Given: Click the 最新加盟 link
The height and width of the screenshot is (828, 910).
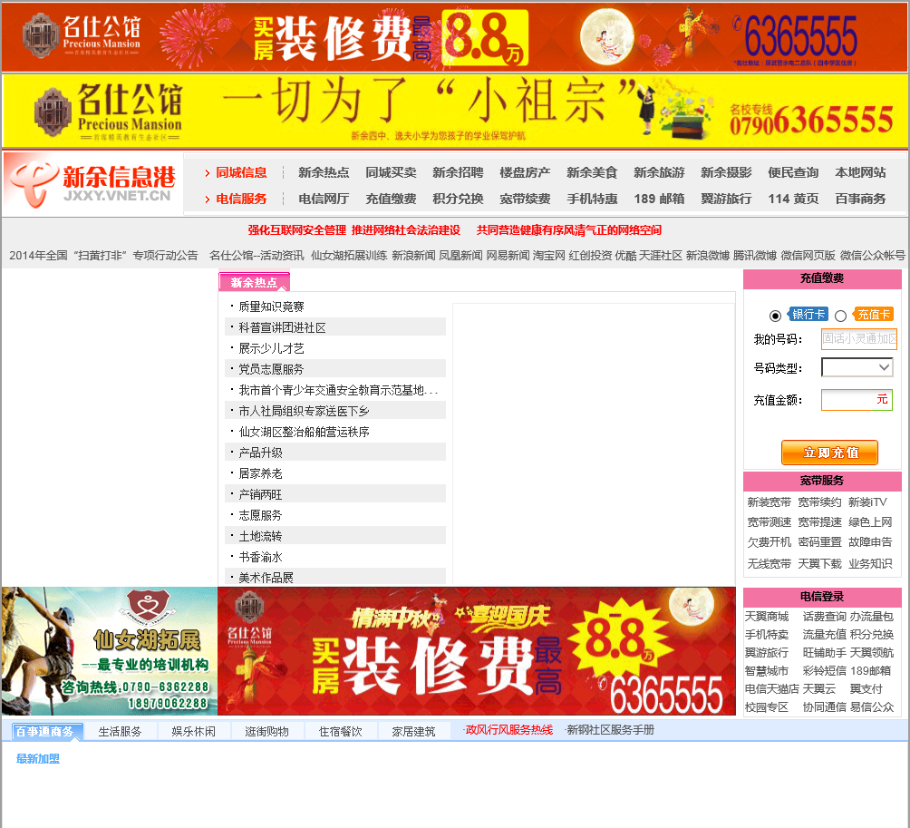Looking at the screenshot, I should coord(38,759).
